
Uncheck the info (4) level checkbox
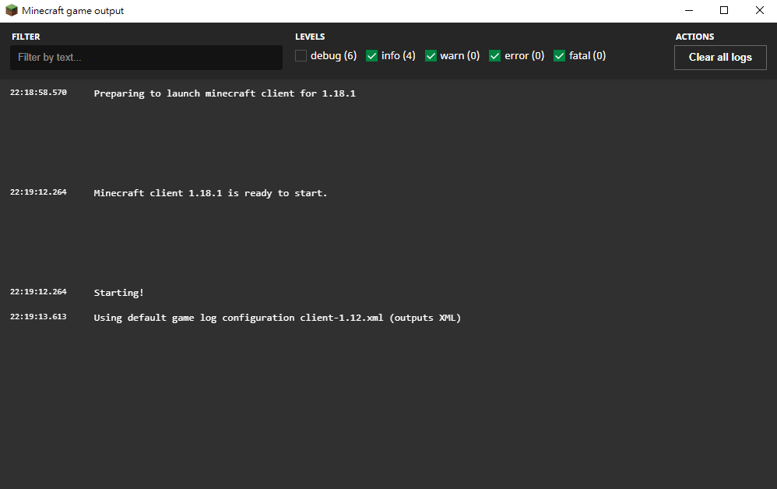click(x=372, y=56)
